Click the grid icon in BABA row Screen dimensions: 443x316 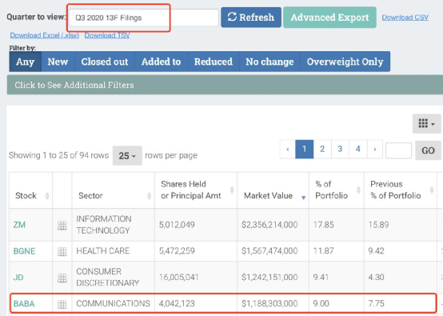click(x=62, y=304)
